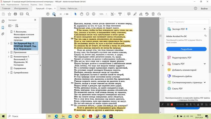Screen dimensions: 211x119
Task: Send the file by email via envelope icon
Action: [x=21, y=14]
